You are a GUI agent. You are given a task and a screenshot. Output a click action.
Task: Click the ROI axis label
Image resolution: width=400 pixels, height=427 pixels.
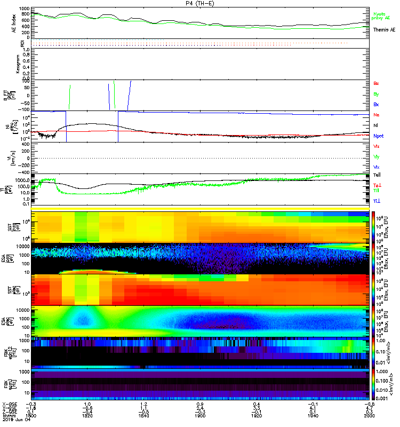[22, 44]
